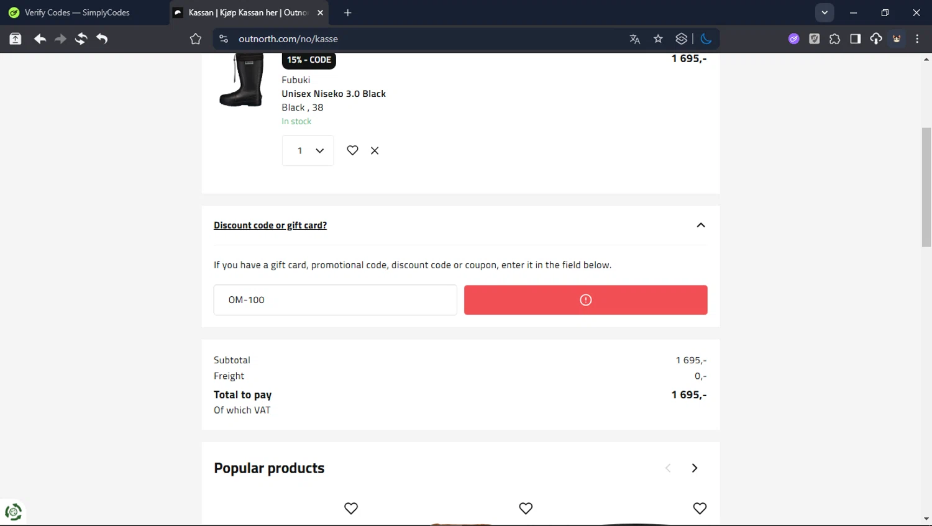Go to previous popular products arrow
Image resolution: width=932 pixels, height=526 pixels.
click(x=668, y=468)
